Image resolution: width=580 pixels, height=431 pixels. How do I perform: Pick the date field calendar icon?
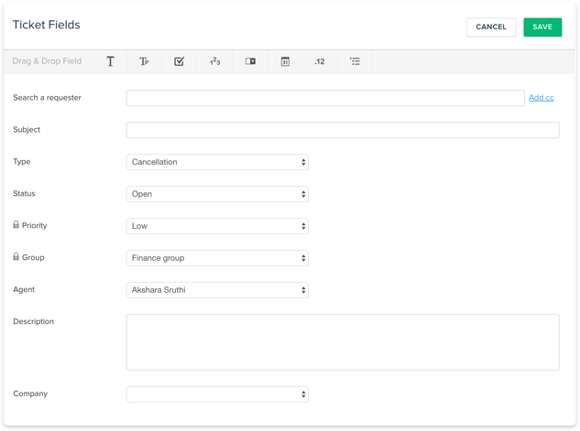point(285,61)
